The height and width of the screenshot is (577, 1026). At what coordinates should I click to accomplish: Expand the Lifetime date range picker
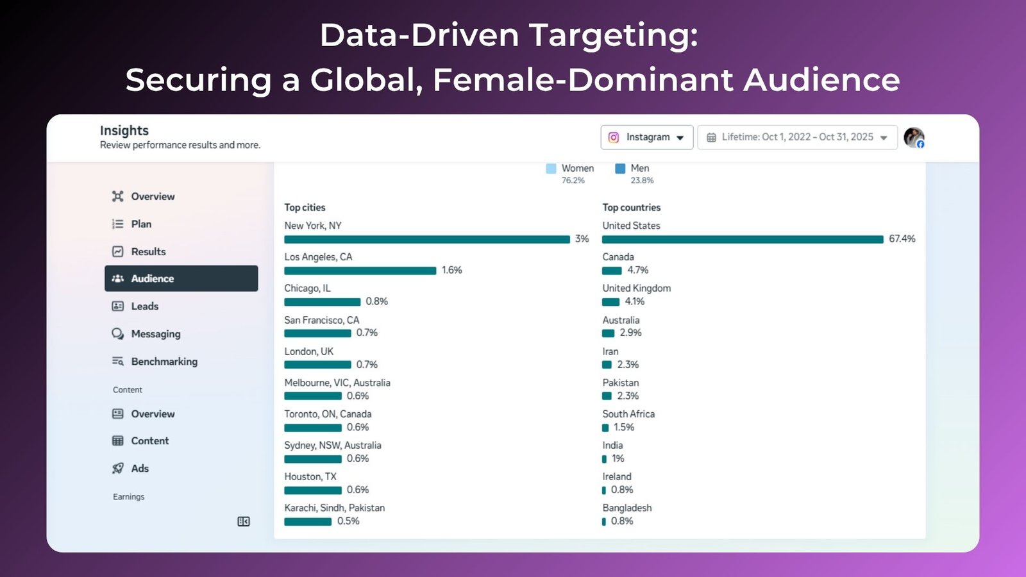[x=796, y=137]
